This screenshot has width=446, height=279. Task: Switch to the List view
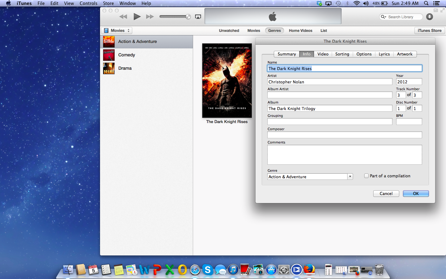point(324,30)
